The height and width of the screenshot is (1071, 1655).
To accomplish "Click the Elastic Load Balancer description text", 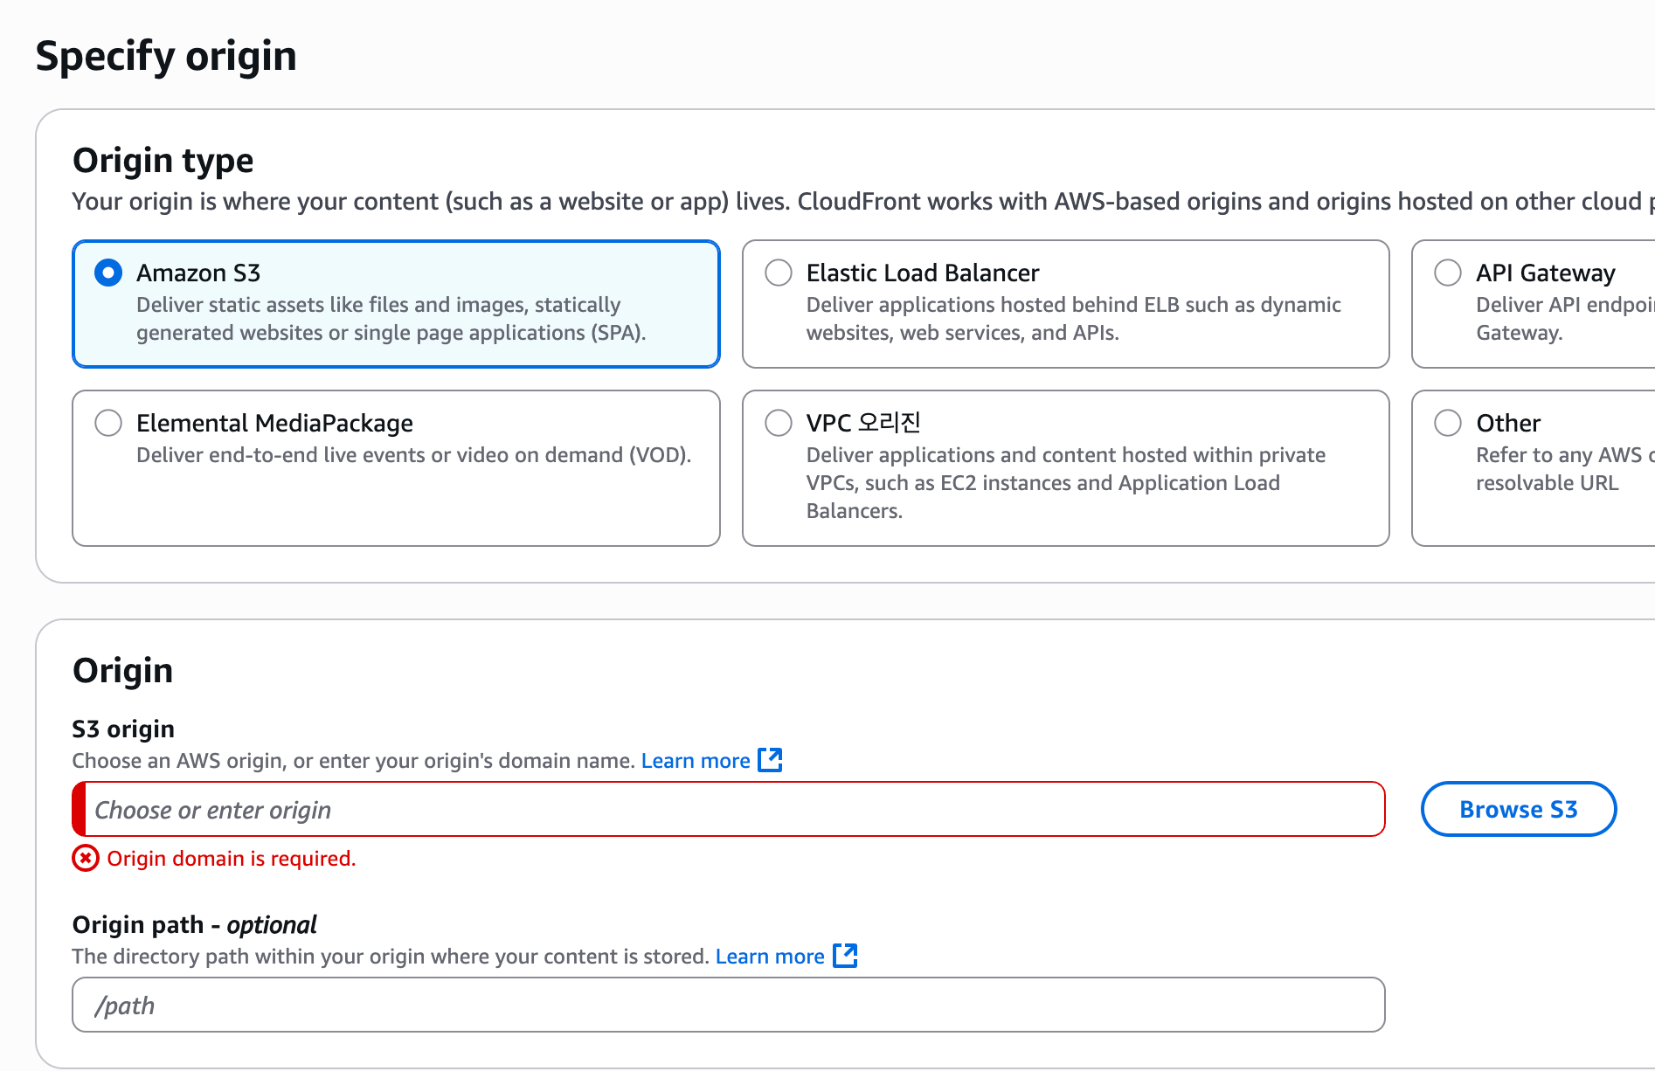I will 1073,319.
